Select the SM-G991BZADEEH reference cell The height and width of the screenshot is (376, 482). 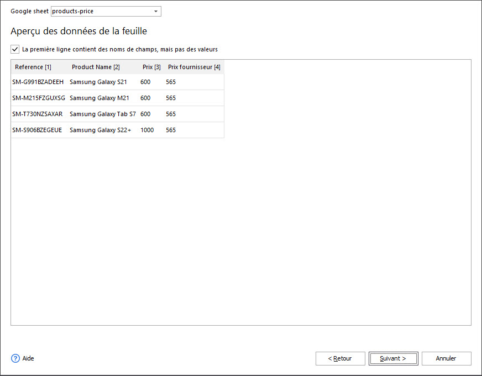click(x=38, y=82)
